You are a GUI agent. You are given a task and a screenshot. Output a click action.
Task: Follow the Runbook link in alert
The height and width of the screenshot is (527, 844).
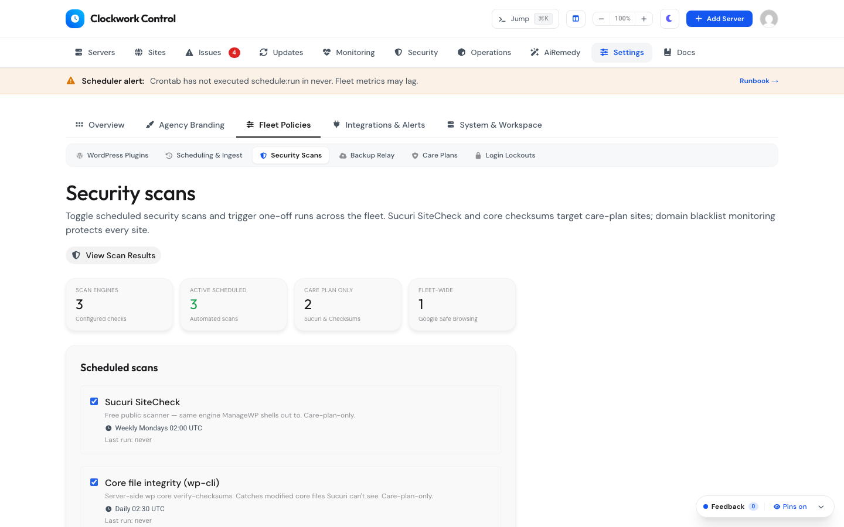pyautogui.click(x=759, y=81)
